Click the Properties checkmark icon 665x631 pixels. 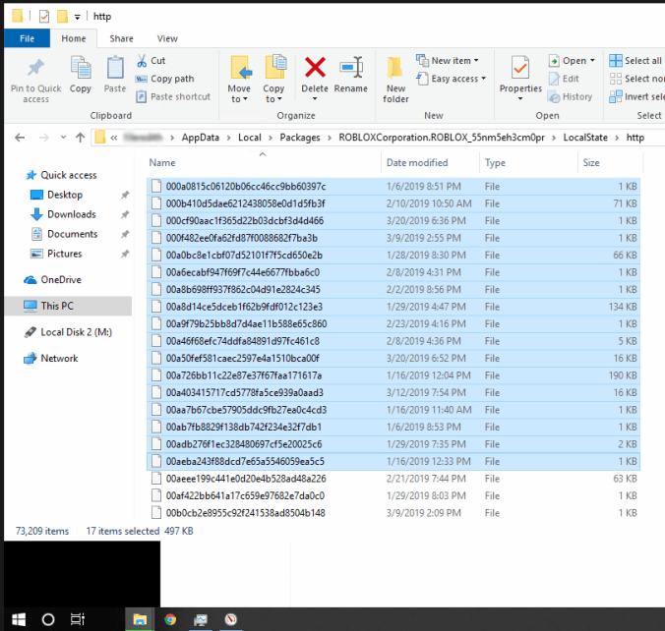(x=520, y=68)
